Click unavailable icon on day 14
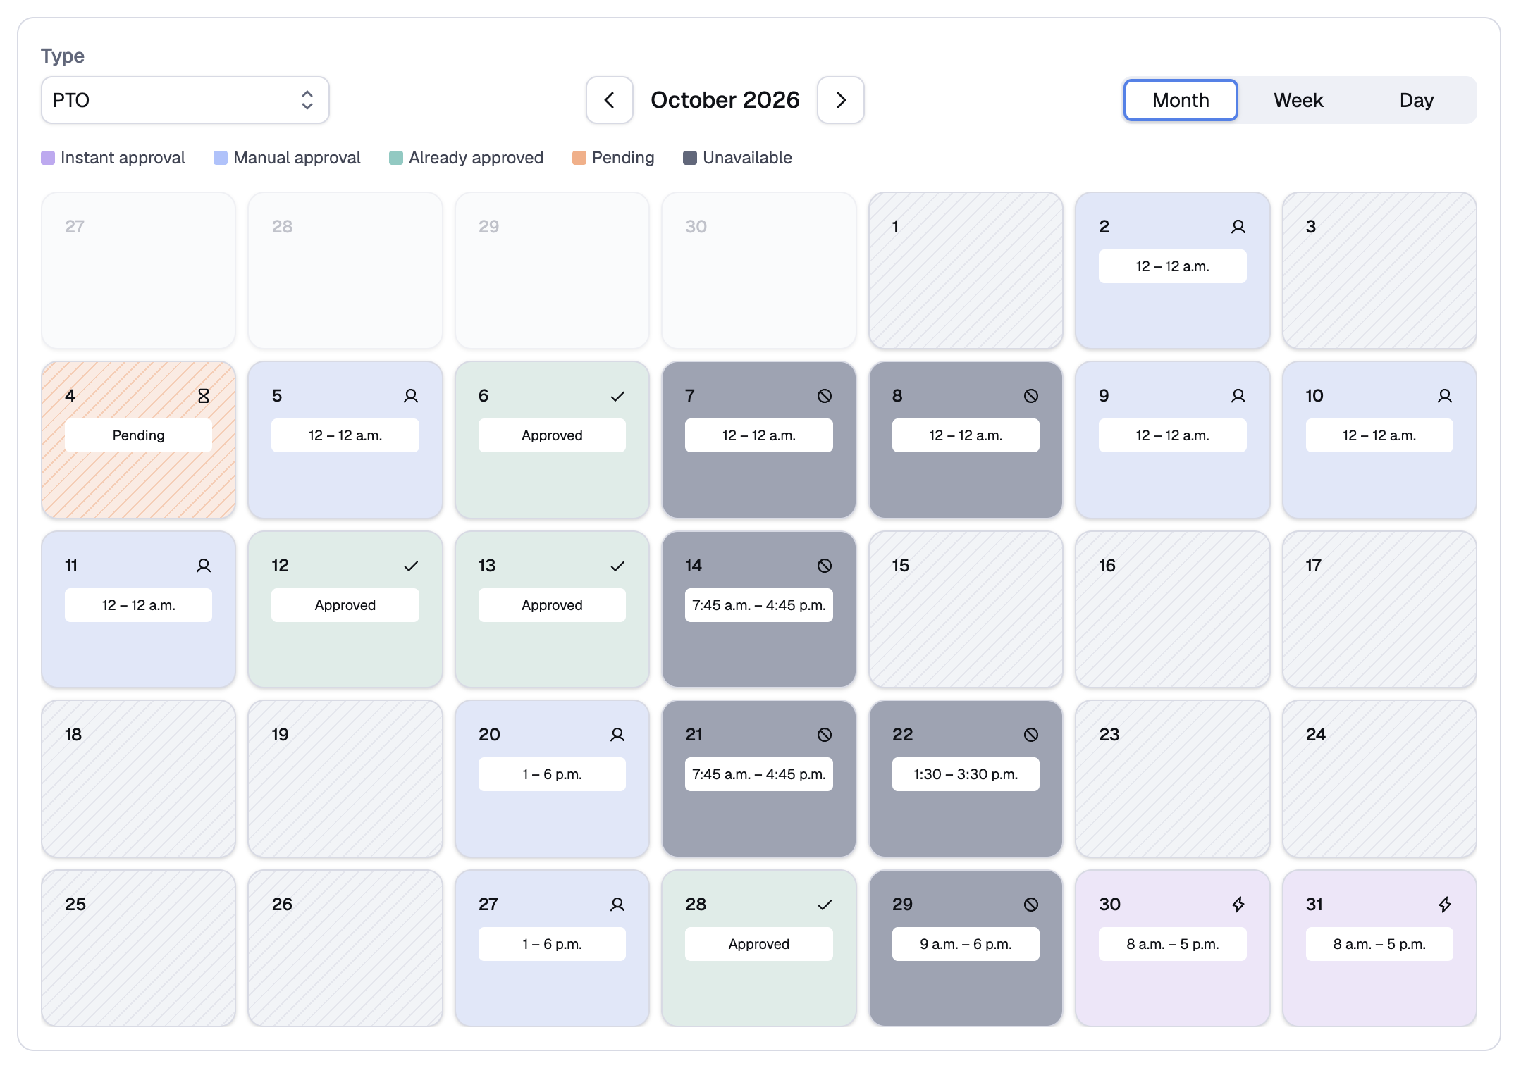 tap(825, 566)
